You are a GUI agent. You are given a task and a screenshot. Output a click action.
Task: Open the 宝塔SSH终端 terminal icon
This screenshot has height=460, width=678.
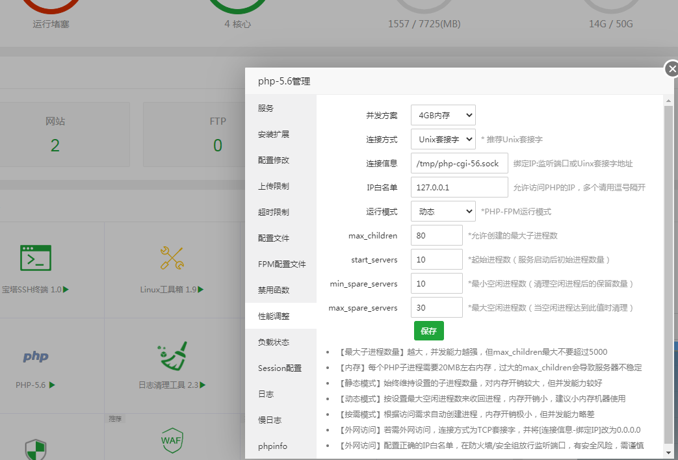36,258
